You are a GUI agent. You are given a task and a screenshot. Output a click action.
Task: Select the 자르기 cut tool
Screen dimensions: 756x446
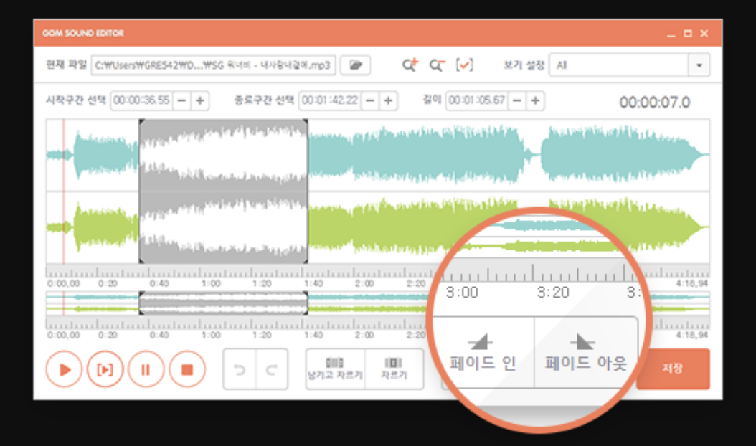394,369
